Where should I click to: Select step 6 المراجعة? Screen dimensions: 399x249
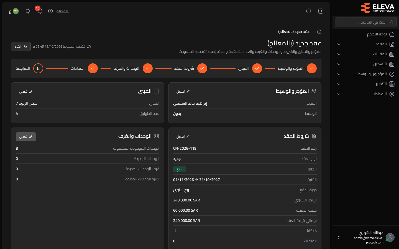click(x=29, y=68)
